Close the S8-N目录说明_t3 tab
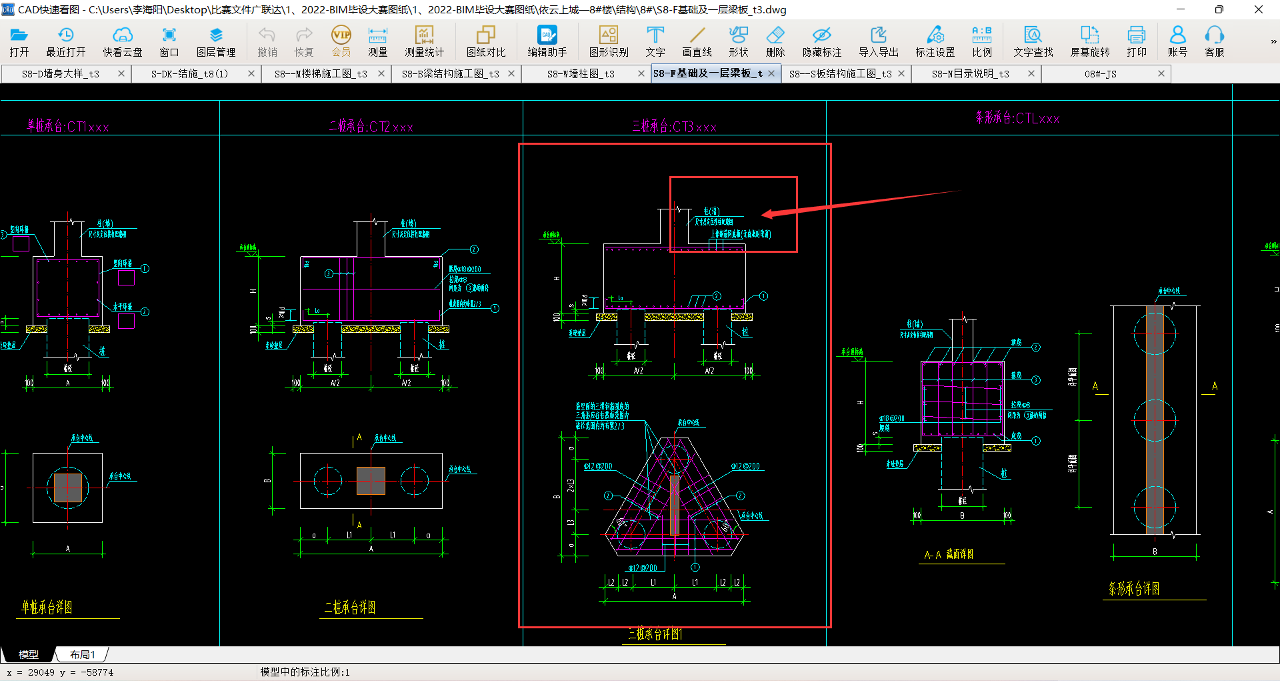The width and height of the screenshot is (1280, 681). [1031, 73]
